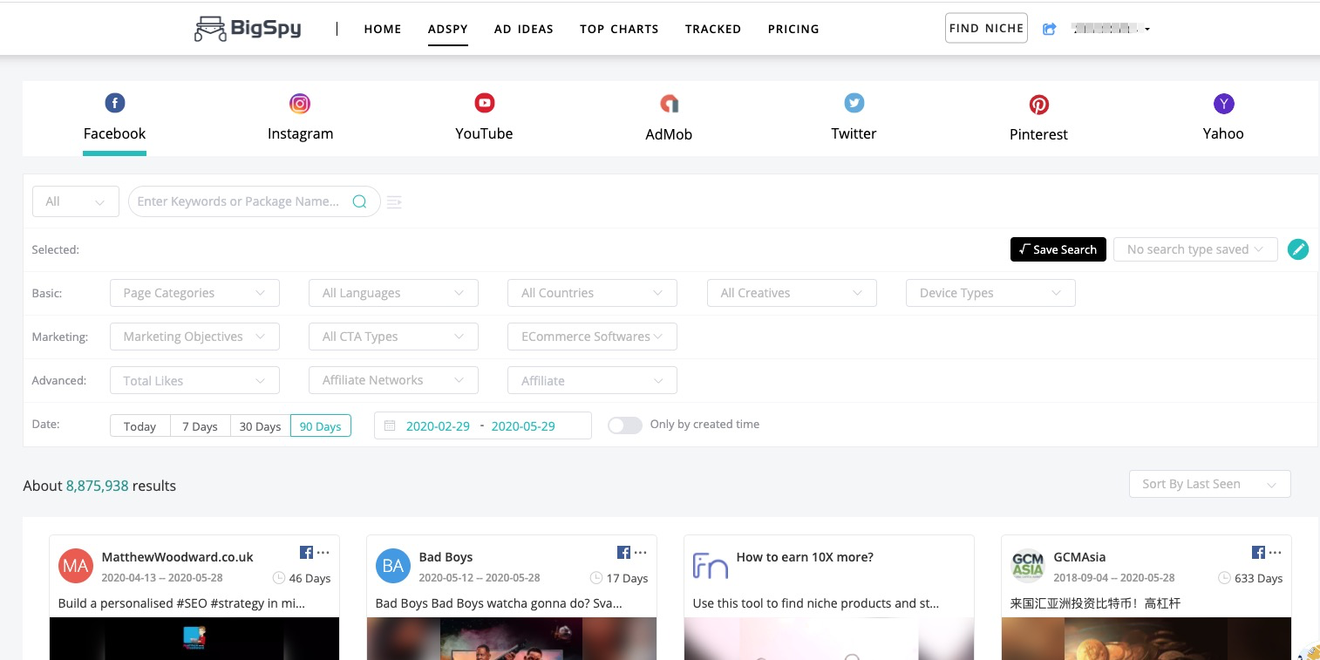Toggle Only by created time switch
This screenshot has height=660, width=1320.
pyautogui.click(x=625, y=425)
